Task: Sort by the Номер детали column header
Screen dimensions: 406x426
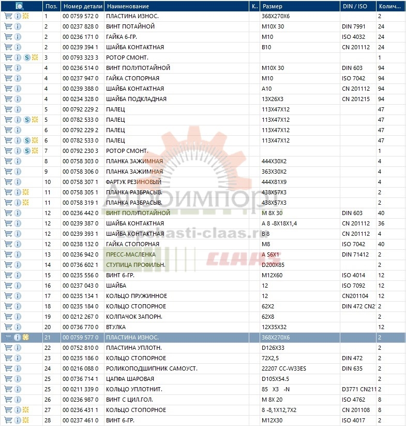Action: tap(82, 6)
